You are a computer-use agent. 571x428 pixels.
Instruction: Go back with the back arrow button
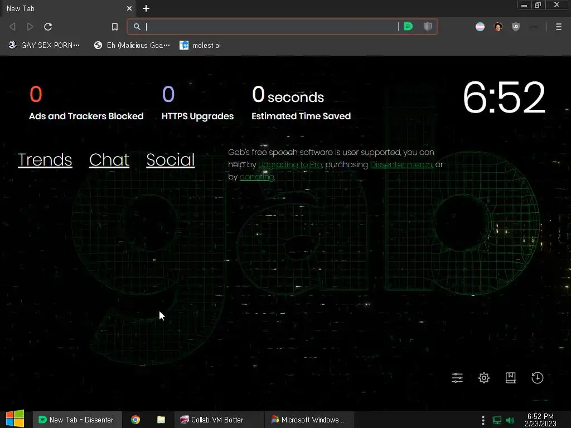[x=12, y=27]
